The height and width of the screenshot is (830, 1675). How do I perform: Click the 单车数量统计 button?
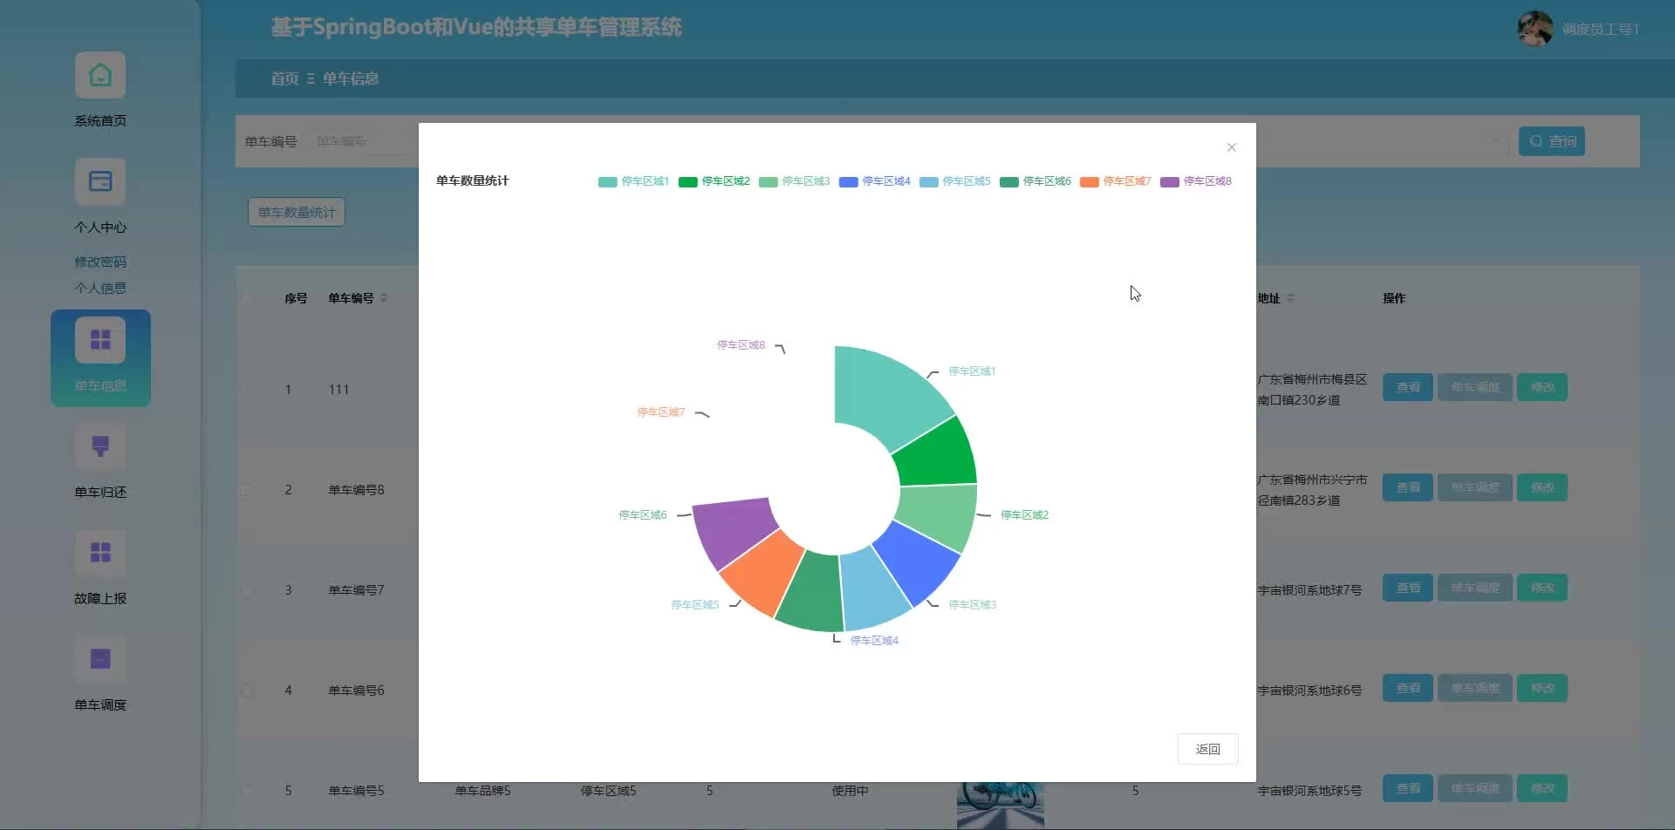coord(297,212)
